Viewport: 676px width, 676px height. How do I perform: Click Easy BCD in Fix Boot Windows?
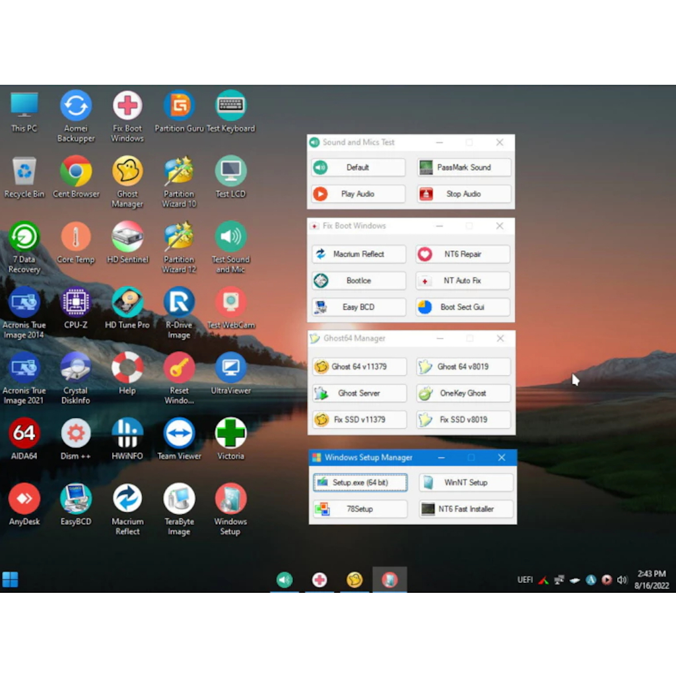pyautogui.click(x=358, y=307)
